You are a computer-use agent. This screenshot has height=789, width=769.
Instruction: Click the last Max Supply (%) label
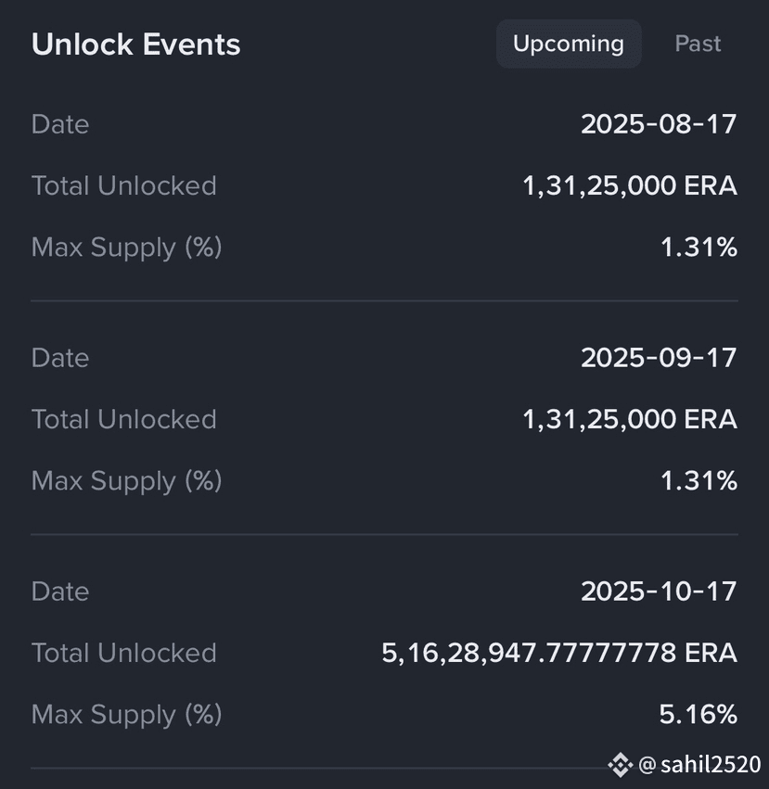(x=126, y=715)
